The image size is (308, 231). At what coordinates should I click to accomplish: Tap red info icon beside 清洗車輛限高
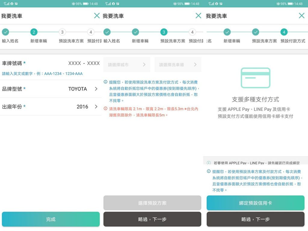[x=106, y=108]
